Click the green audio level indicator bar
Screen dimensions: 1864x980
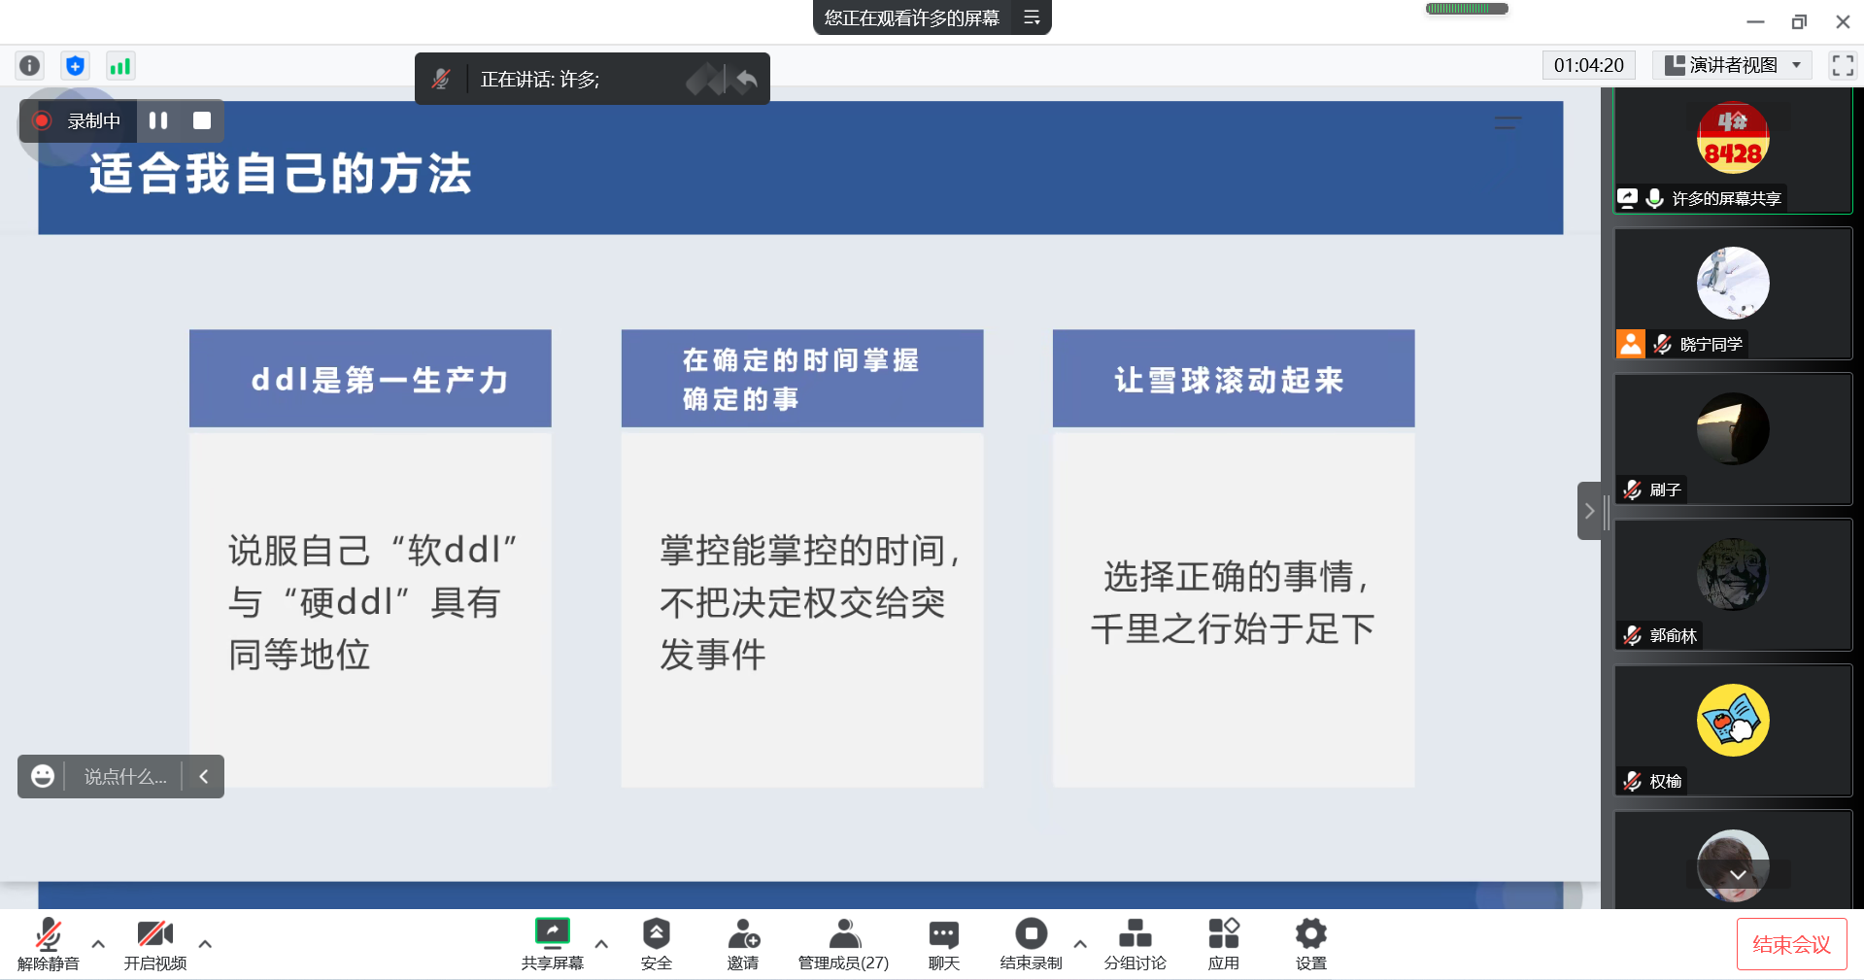pyautogui.click(x=1467, y=9)
